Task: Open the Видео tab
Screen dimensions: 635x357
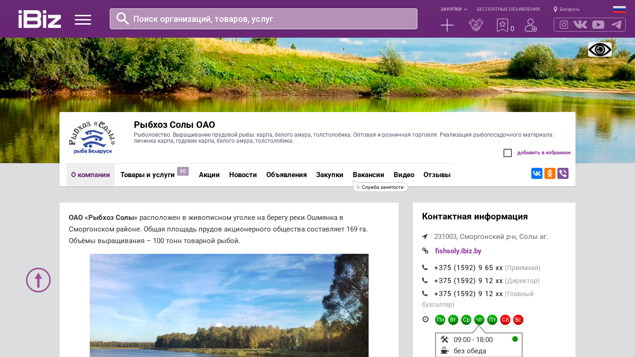Action: (x=404, y=175)
